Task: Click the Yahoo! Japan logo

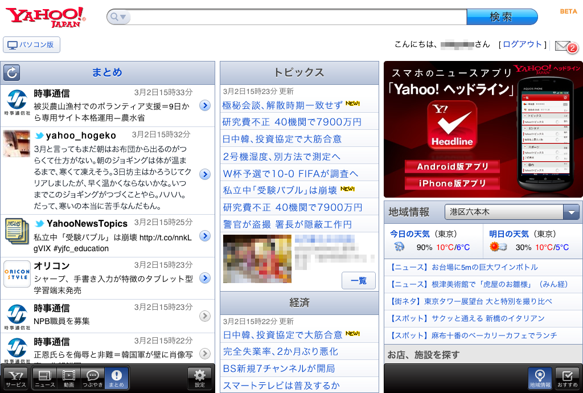Action: click(46, 17)
